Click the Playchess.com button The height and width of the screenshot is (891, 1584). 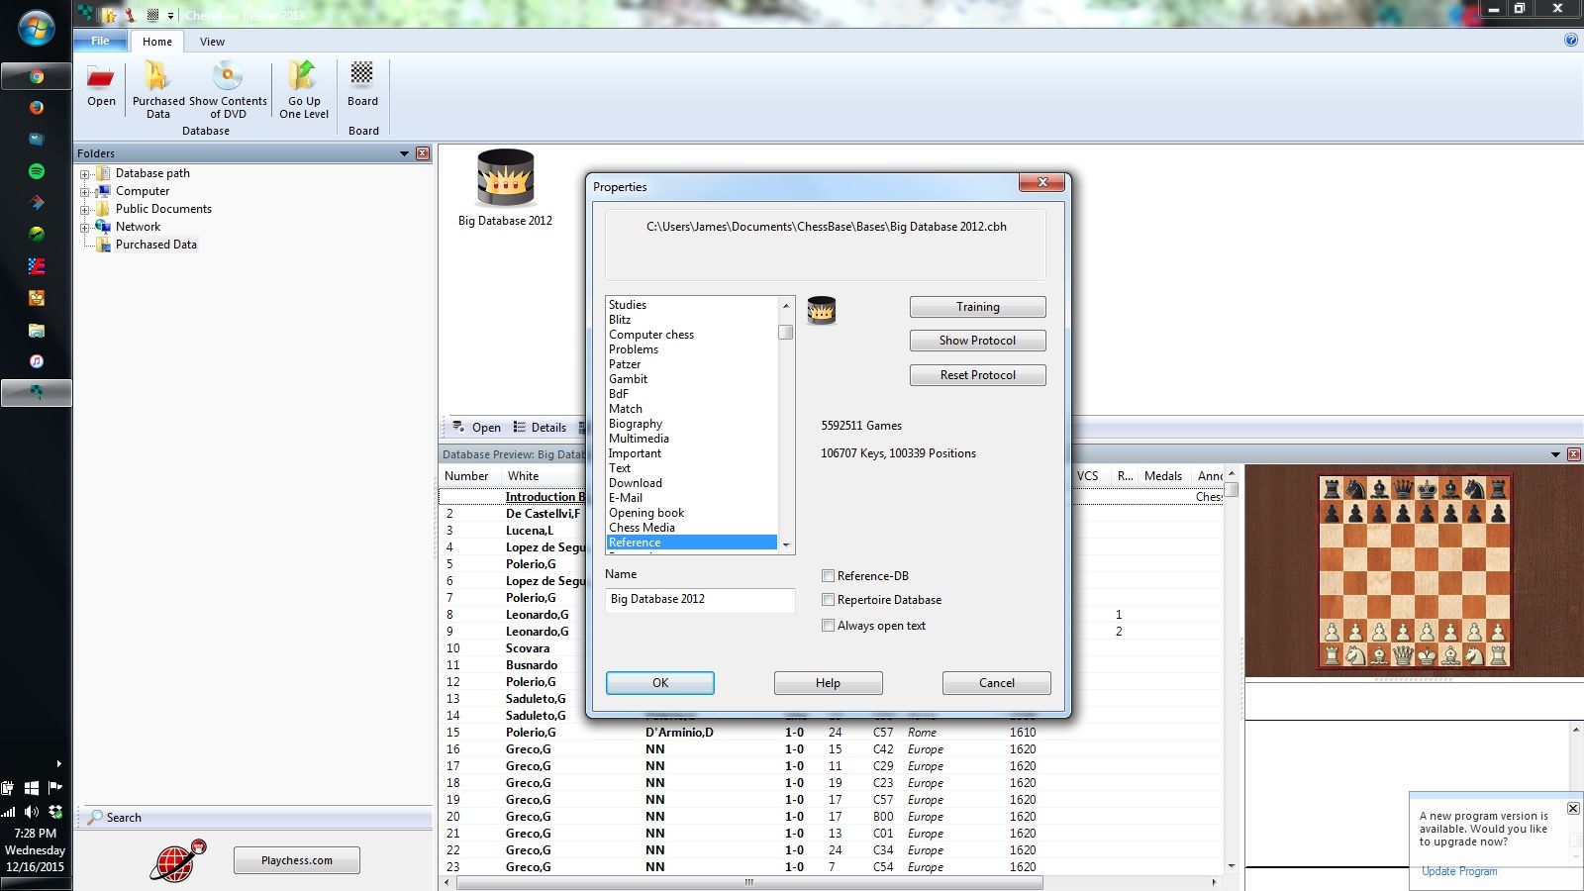297,860
